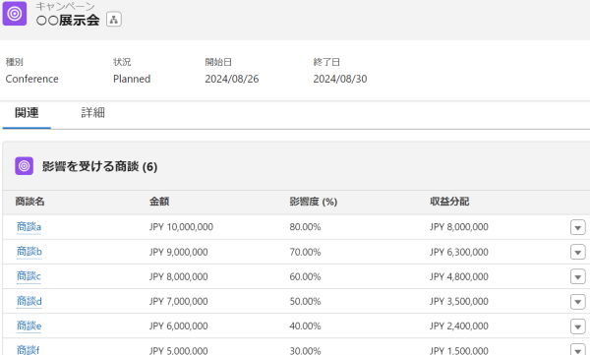
Task: Click the purple campaign icon in header
Action: pyautogui.click(x=15, y=14)
